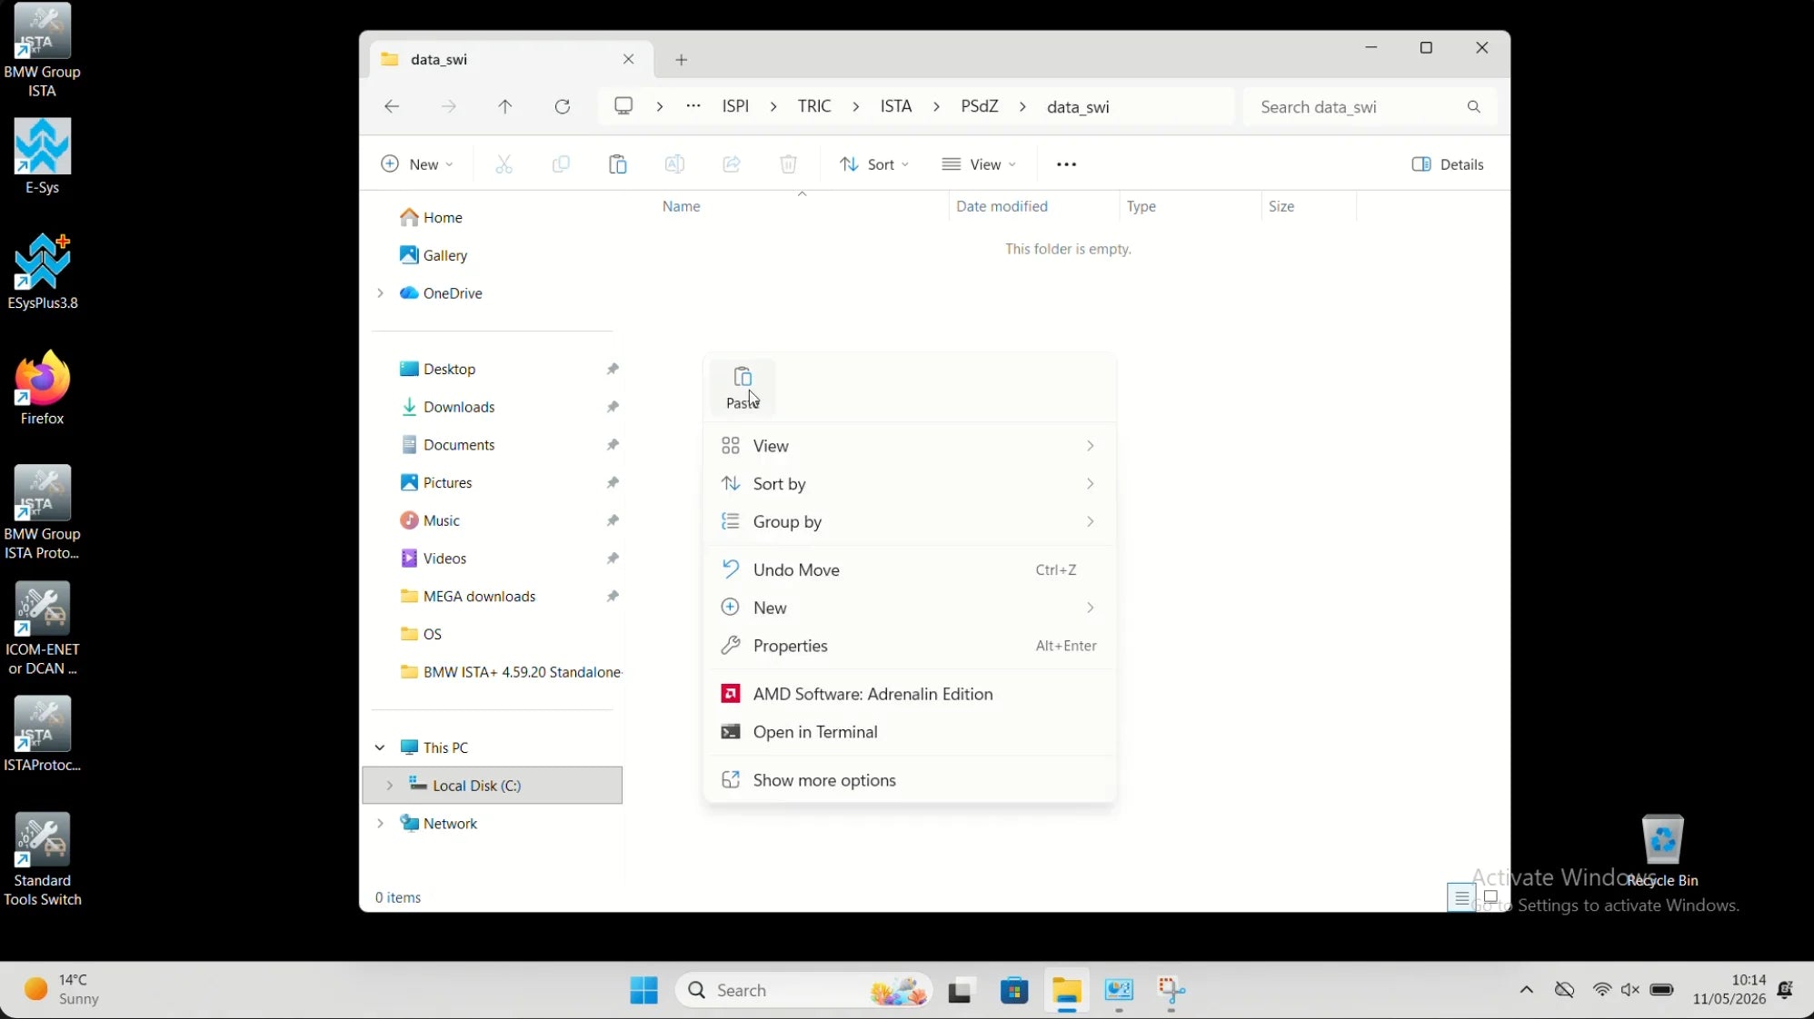Toggle the Details pane

point(1448,164)
